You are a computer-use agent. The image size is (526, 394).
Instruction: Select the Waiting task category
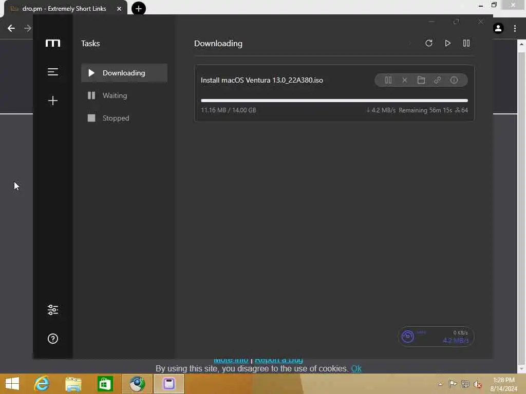tap(124, 95)
